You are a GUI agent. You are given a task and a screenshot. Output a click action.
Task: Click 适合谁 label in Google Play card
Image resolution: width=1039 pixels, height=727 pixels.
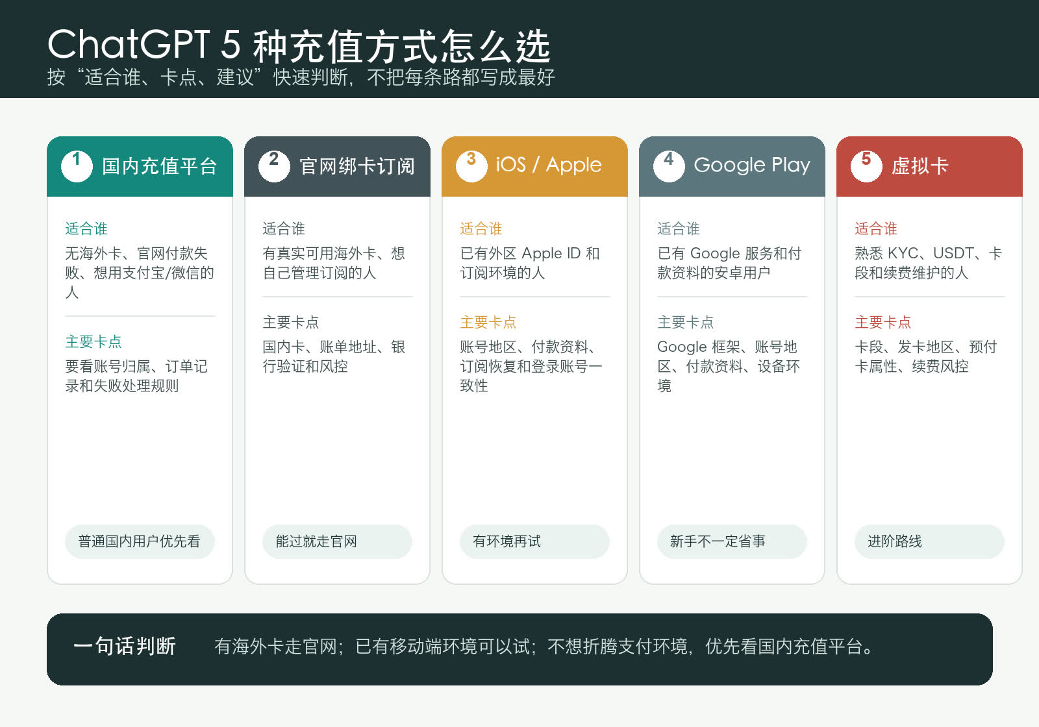[x=679, y=228]
